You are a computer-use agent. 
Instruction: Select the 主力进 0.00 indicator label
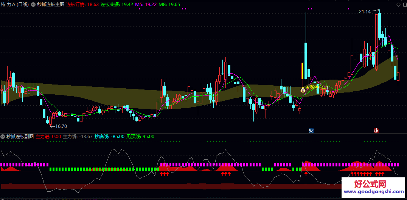click(48, 137)
